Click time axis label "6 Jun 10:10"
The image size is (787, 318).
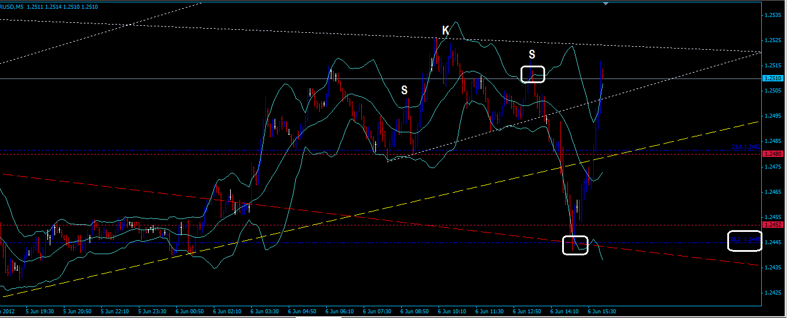[453, 312]
